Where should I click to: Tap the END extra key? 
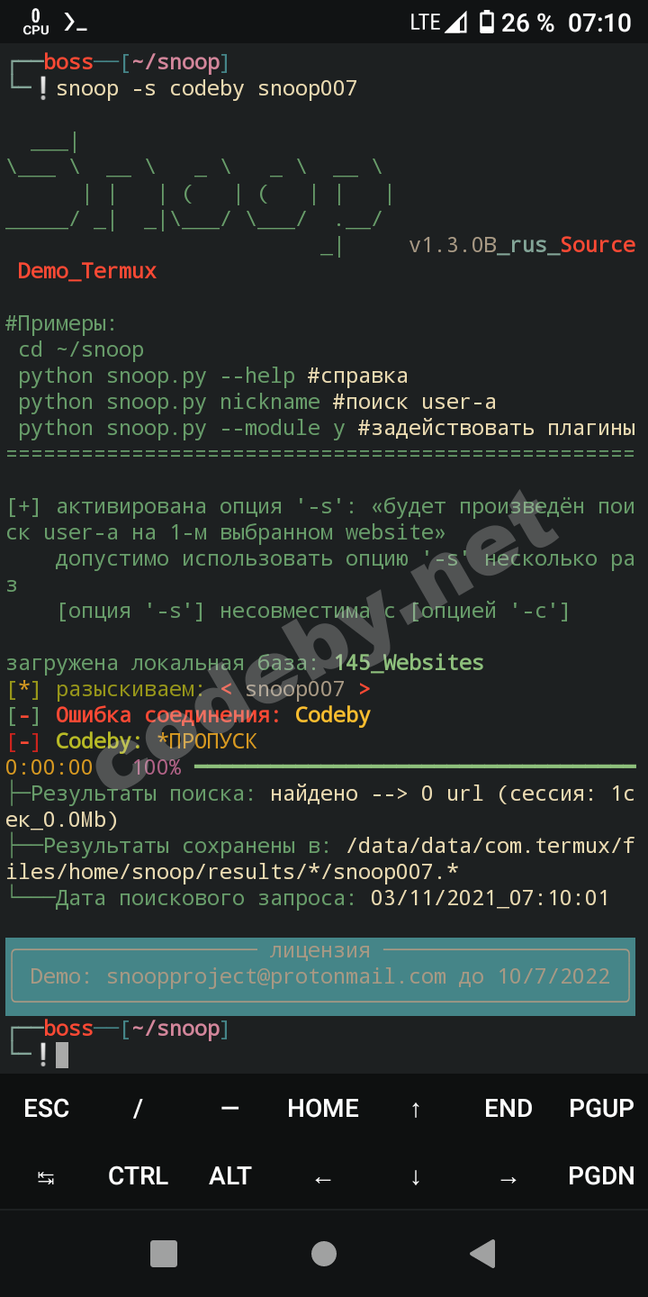click(508, 1108)
